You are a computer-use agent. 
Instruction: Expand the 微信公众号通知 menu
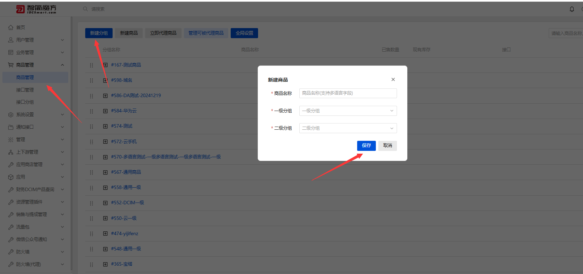pyautogui.click(x=62, y=239)
